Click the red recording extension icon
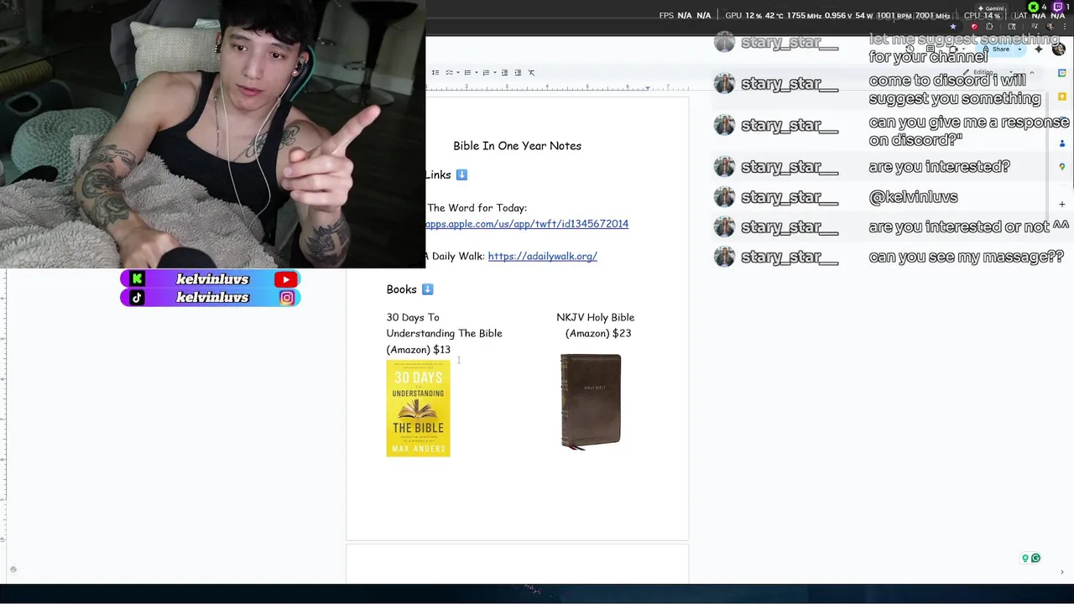This screenshot has width=1074, height=604. pyautogui.click(x=974, y=26)
